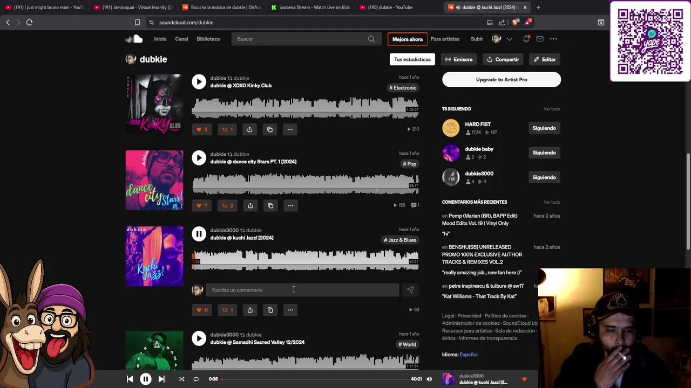Like the kuchi Jazz! track
The image size is (691, 388).
pos(202,310)
